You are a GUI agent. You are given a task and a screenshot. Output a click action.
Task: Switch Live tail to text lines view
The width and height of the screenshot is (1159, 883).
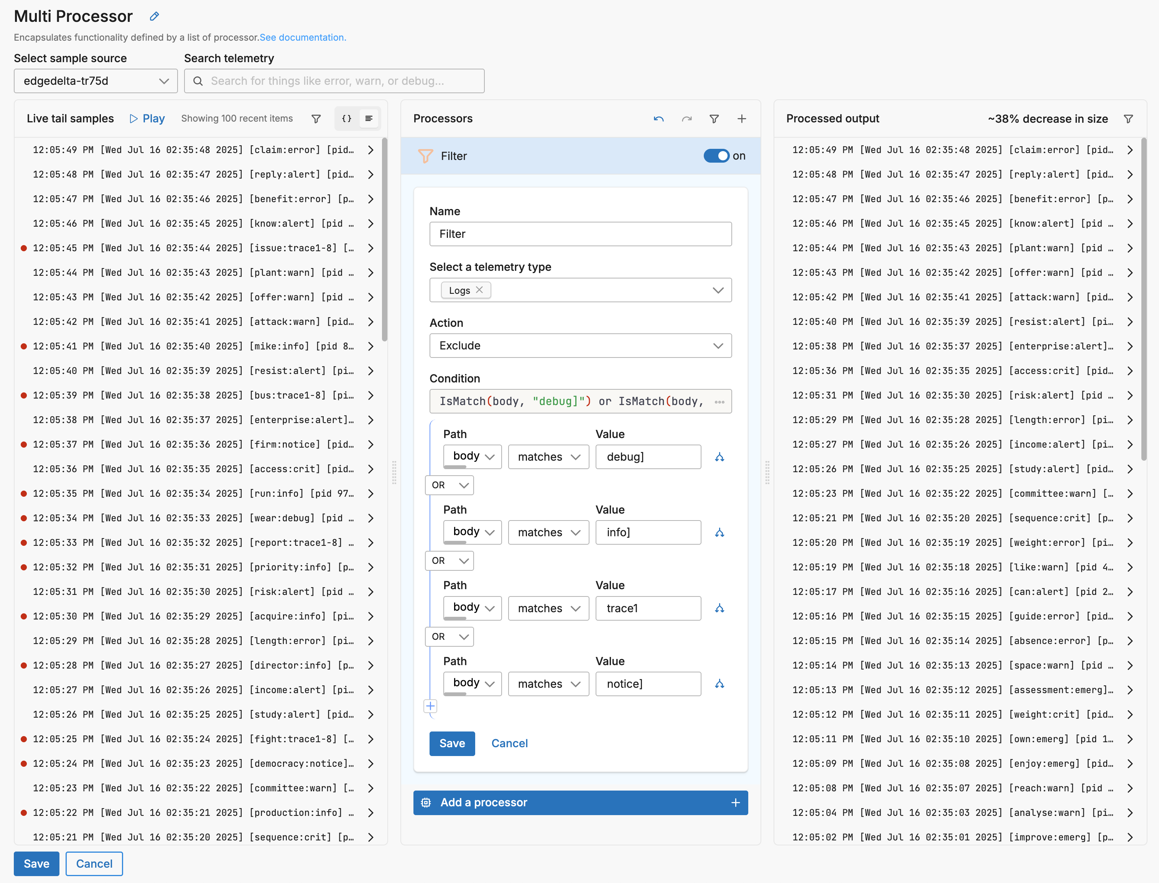369,119
